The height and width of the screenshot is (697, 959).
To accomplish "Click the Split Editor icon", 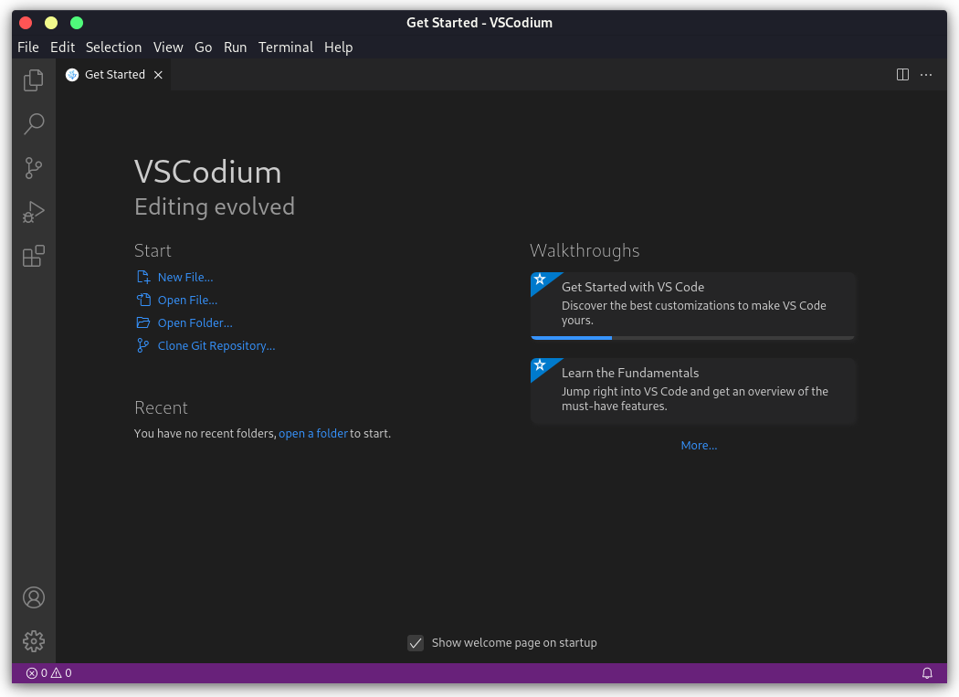I will 902,75.
